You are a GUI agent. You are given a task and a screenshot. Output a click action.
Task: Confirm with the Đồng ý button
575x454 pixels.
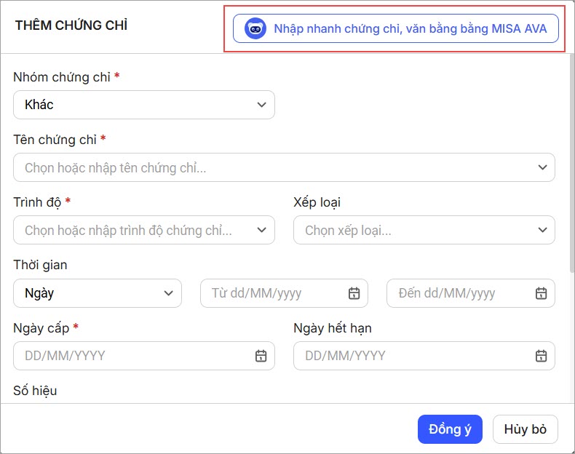(450, 429)
